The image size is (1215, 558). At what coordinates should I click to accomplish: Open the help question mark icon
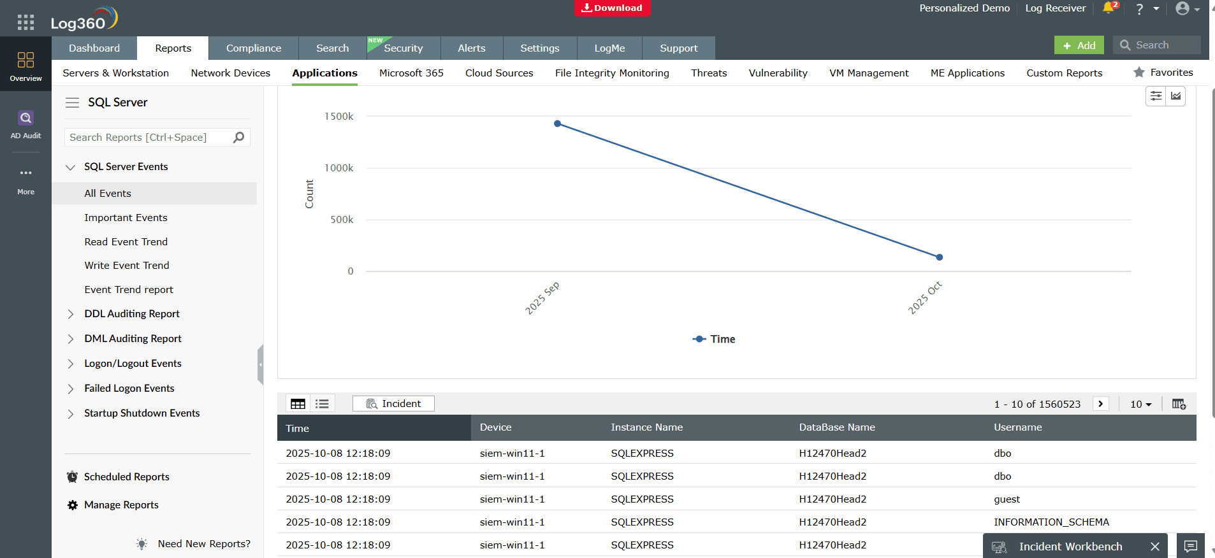pyautogui.click(x=1140, y=9)
